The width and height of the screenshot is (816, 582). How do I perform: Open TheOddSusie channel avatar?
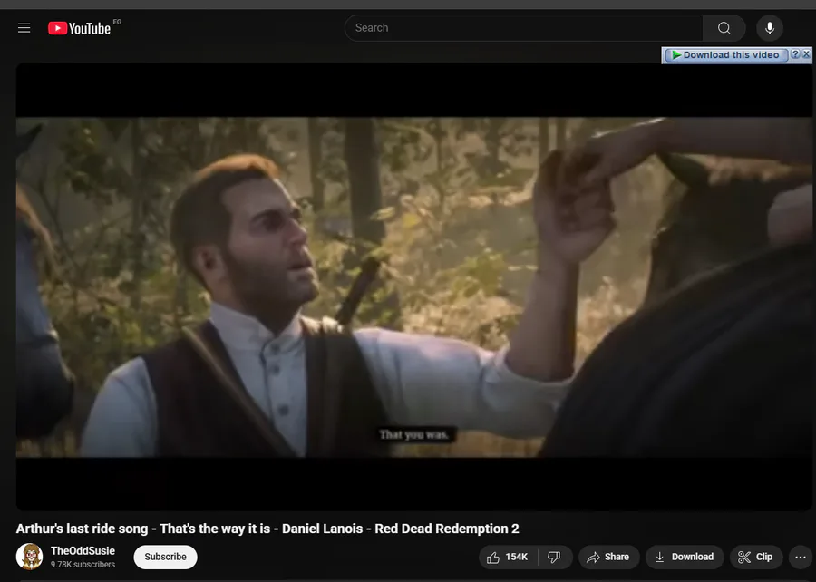tap(30, 557)
